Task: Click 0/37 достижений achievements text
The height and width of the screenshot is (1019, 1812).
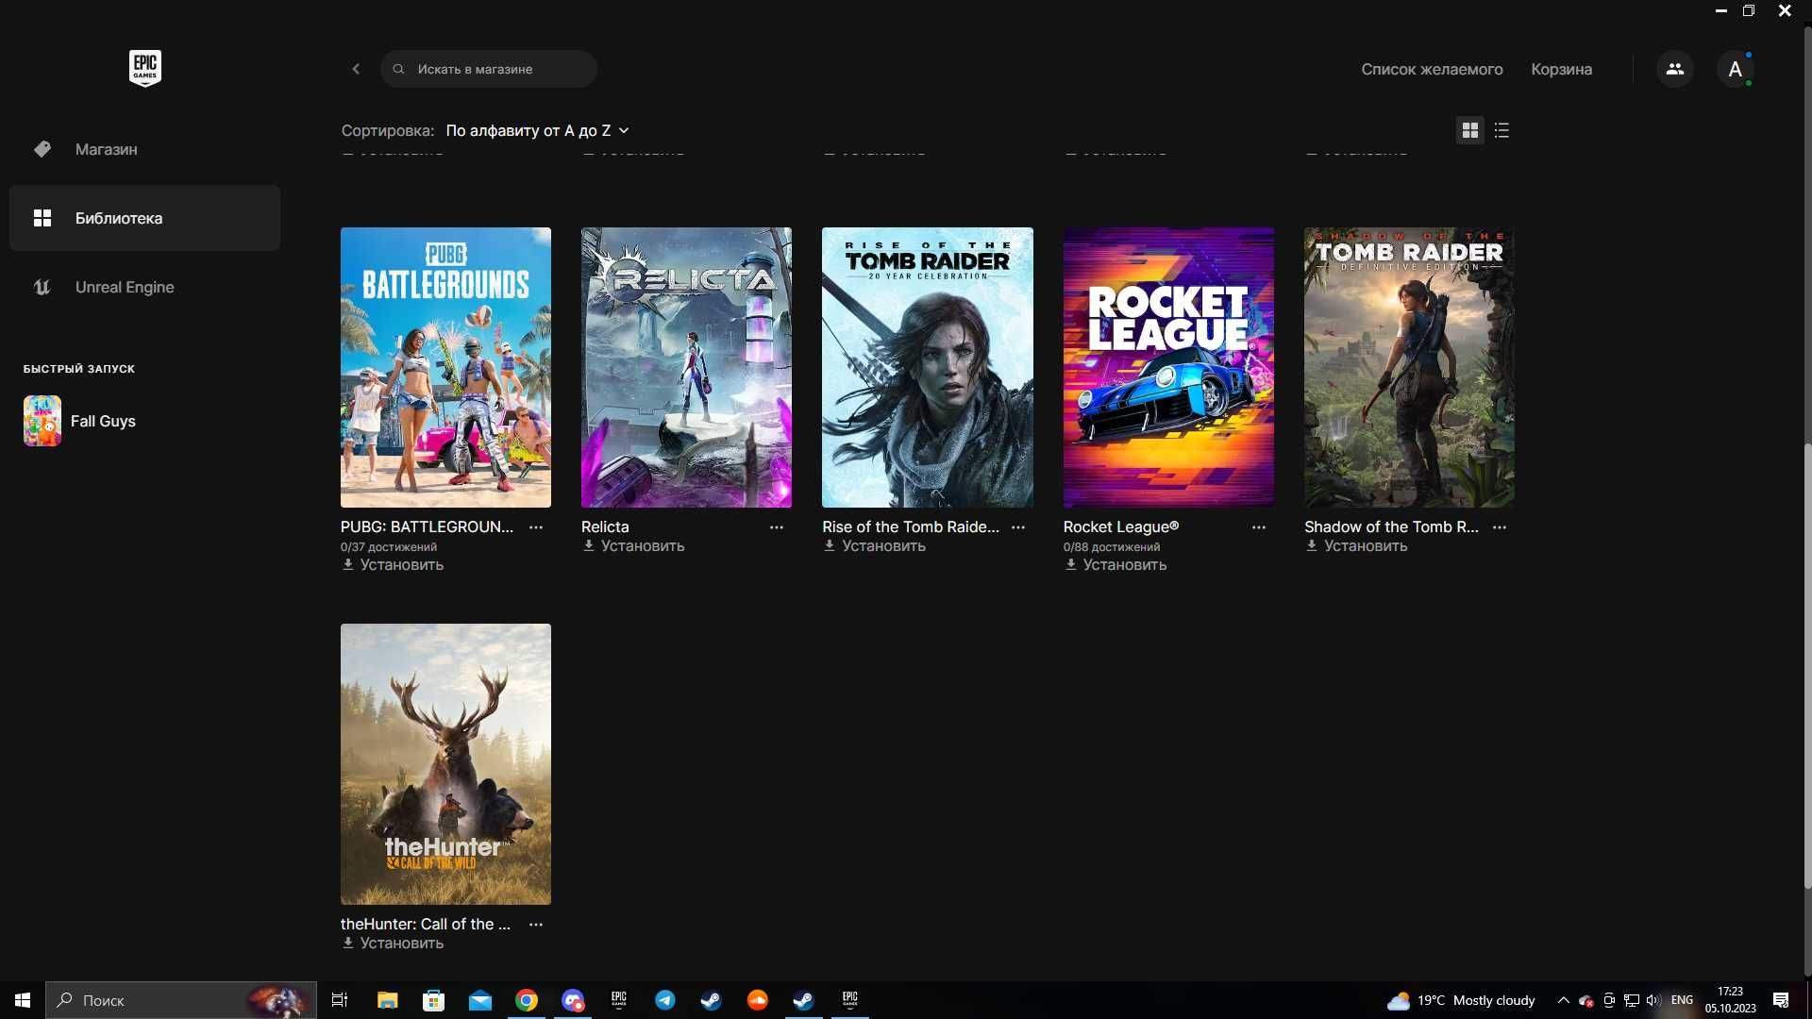Action: (389, 547)
